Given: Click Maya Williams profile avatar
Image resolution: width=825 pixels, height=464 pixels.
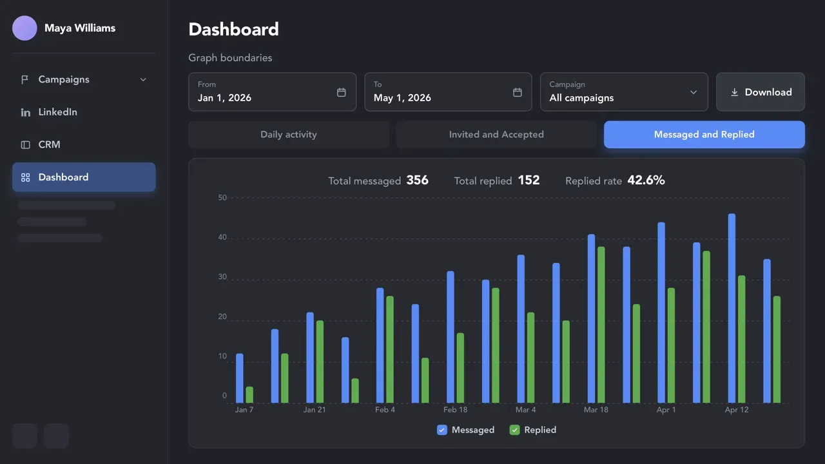Looking at the screenshot, I should pos(24,28).
